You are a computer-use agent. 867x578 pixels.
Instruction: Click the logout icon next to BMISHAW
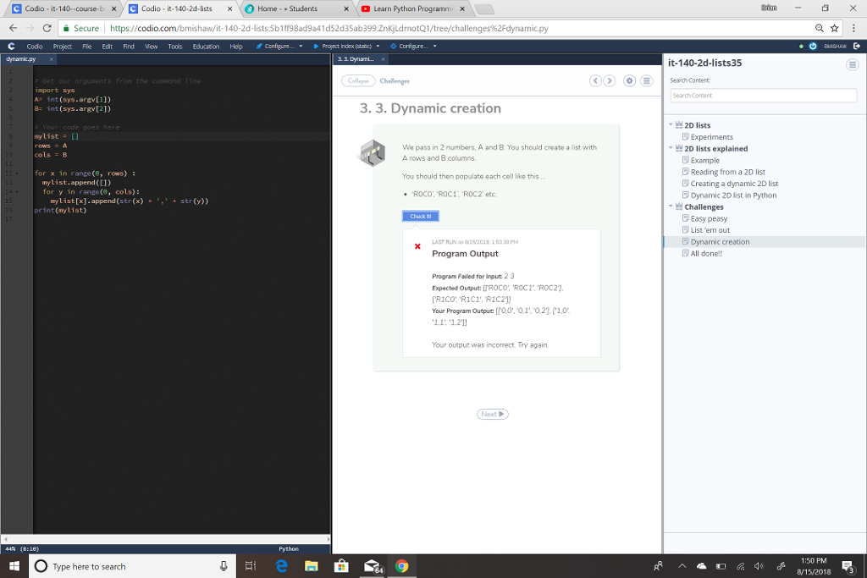857,47
